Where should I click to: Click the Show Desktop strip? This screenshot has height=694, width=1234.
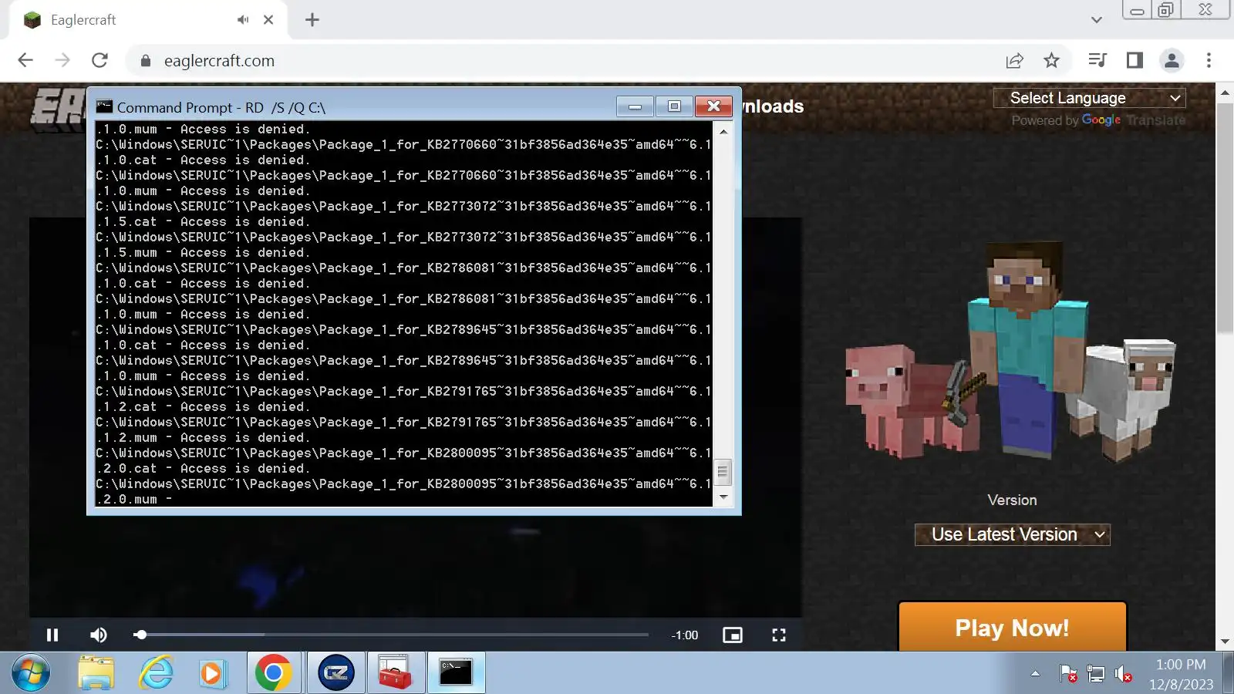point(1229,673)
